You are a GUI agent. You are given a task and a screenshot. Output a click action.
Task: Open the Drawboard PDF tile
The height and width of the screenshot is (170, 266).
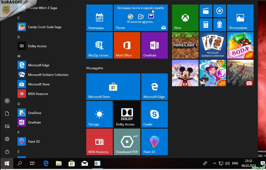coord(127,142)
